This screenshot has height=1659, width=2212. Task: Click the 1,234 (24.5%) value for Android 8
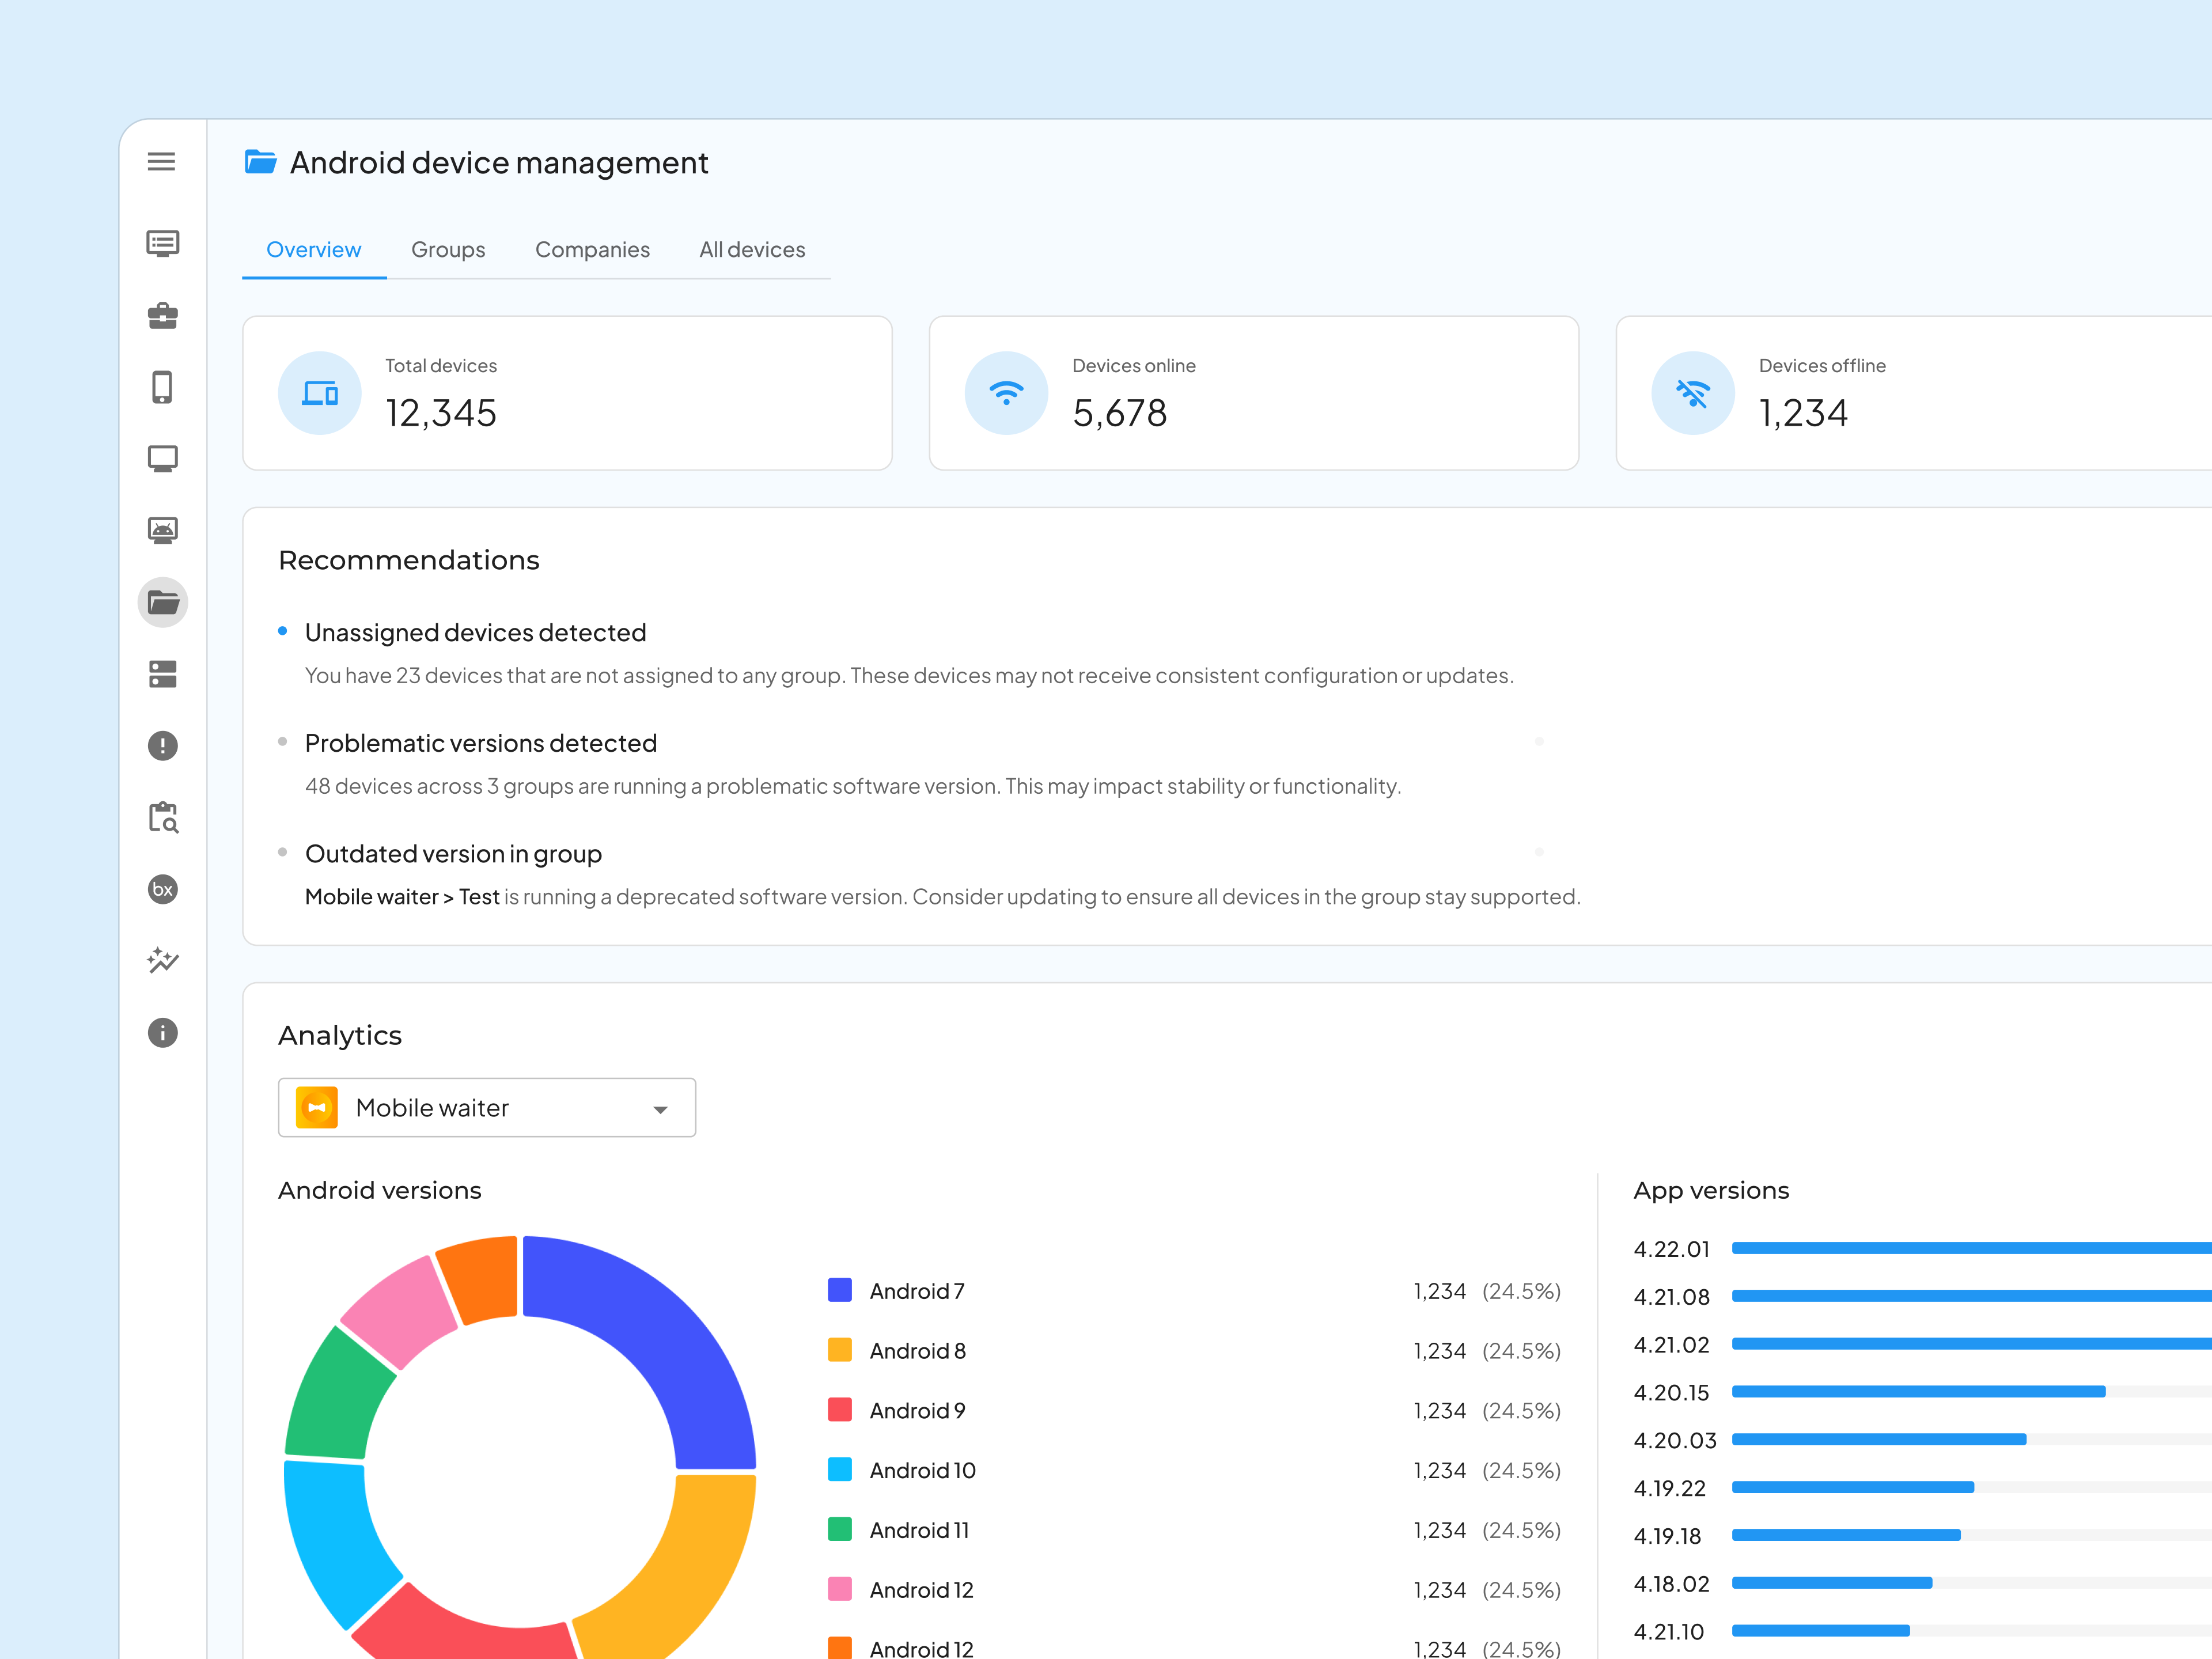point(1487,1351)
